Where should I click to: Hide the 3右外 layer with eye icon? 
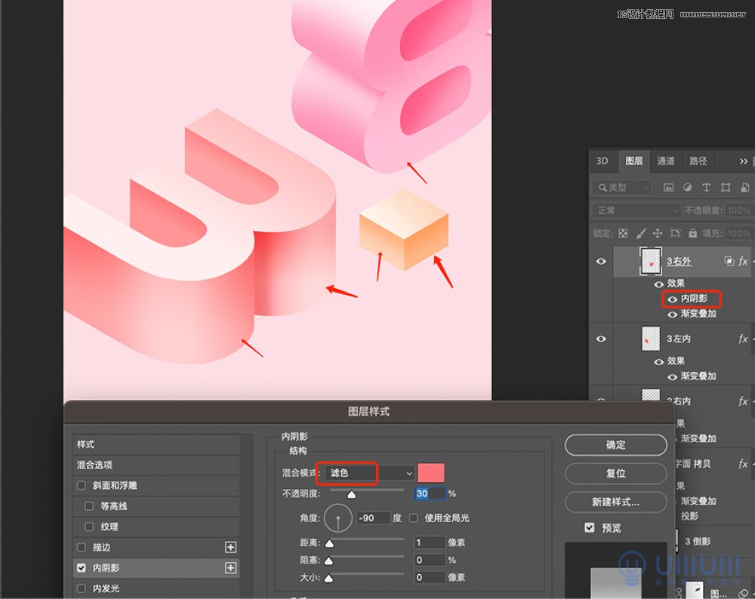coord(601,261)
